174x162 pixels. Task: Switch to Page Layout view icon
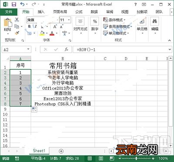pos(101,159)
